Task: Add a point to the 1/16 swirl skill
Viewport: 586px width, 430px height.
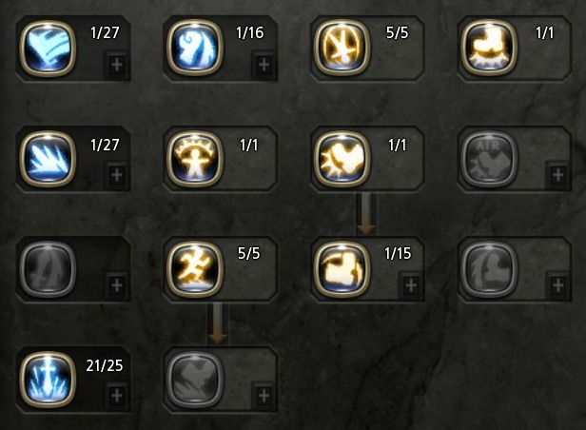Action: point(264,65)
